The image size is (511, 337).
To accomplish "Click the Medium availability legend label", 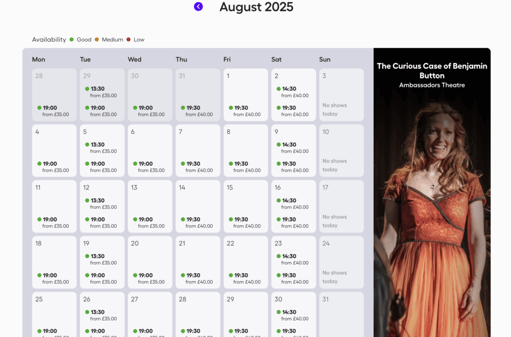I will point(112,39).
